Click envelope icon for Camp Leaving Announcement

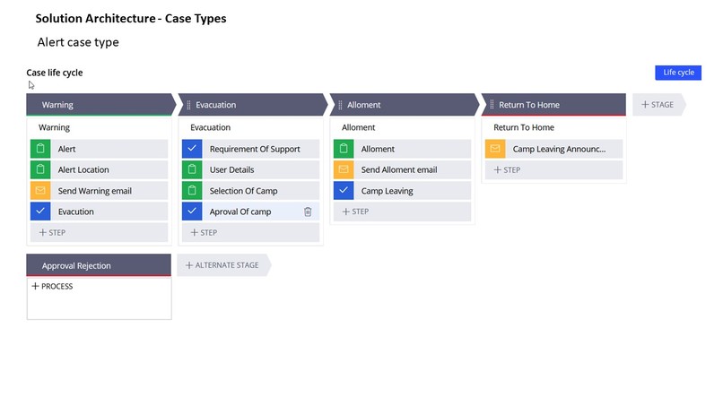click(495, 149)
